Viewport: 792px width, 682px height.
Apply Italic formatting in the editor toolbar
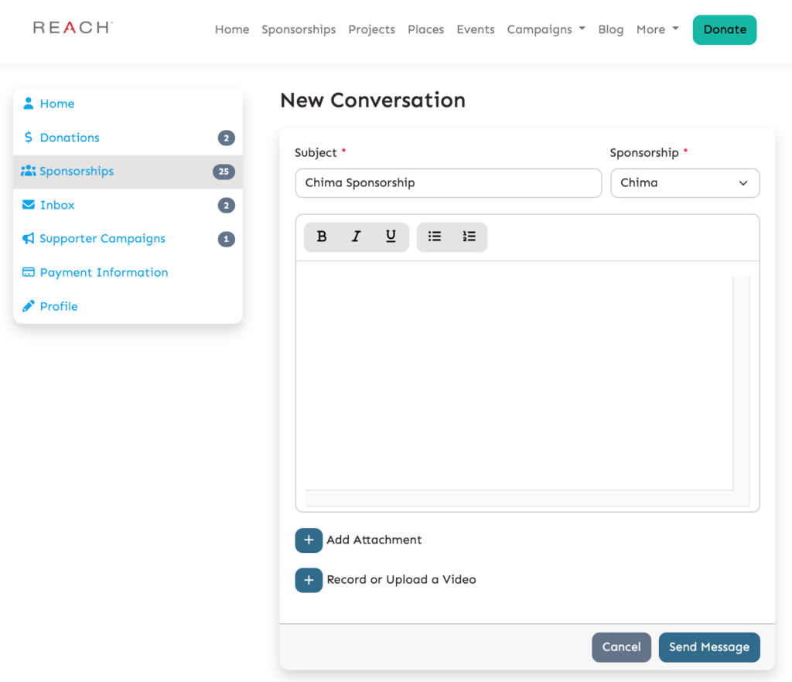(x=356, y=237)
